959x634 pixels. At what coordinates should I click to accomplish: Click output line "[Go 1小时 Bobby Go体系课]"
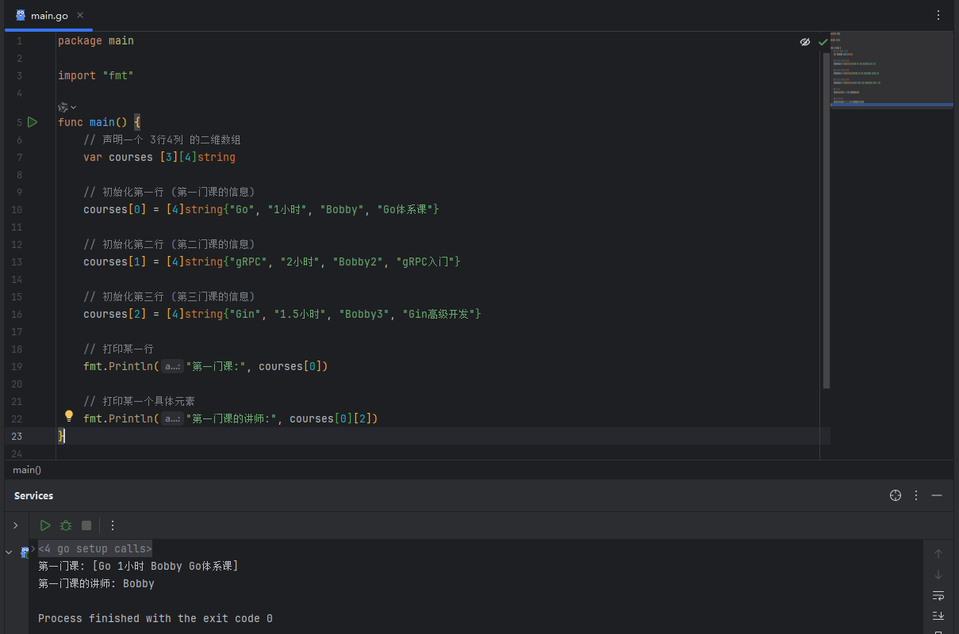pos(165,566)
